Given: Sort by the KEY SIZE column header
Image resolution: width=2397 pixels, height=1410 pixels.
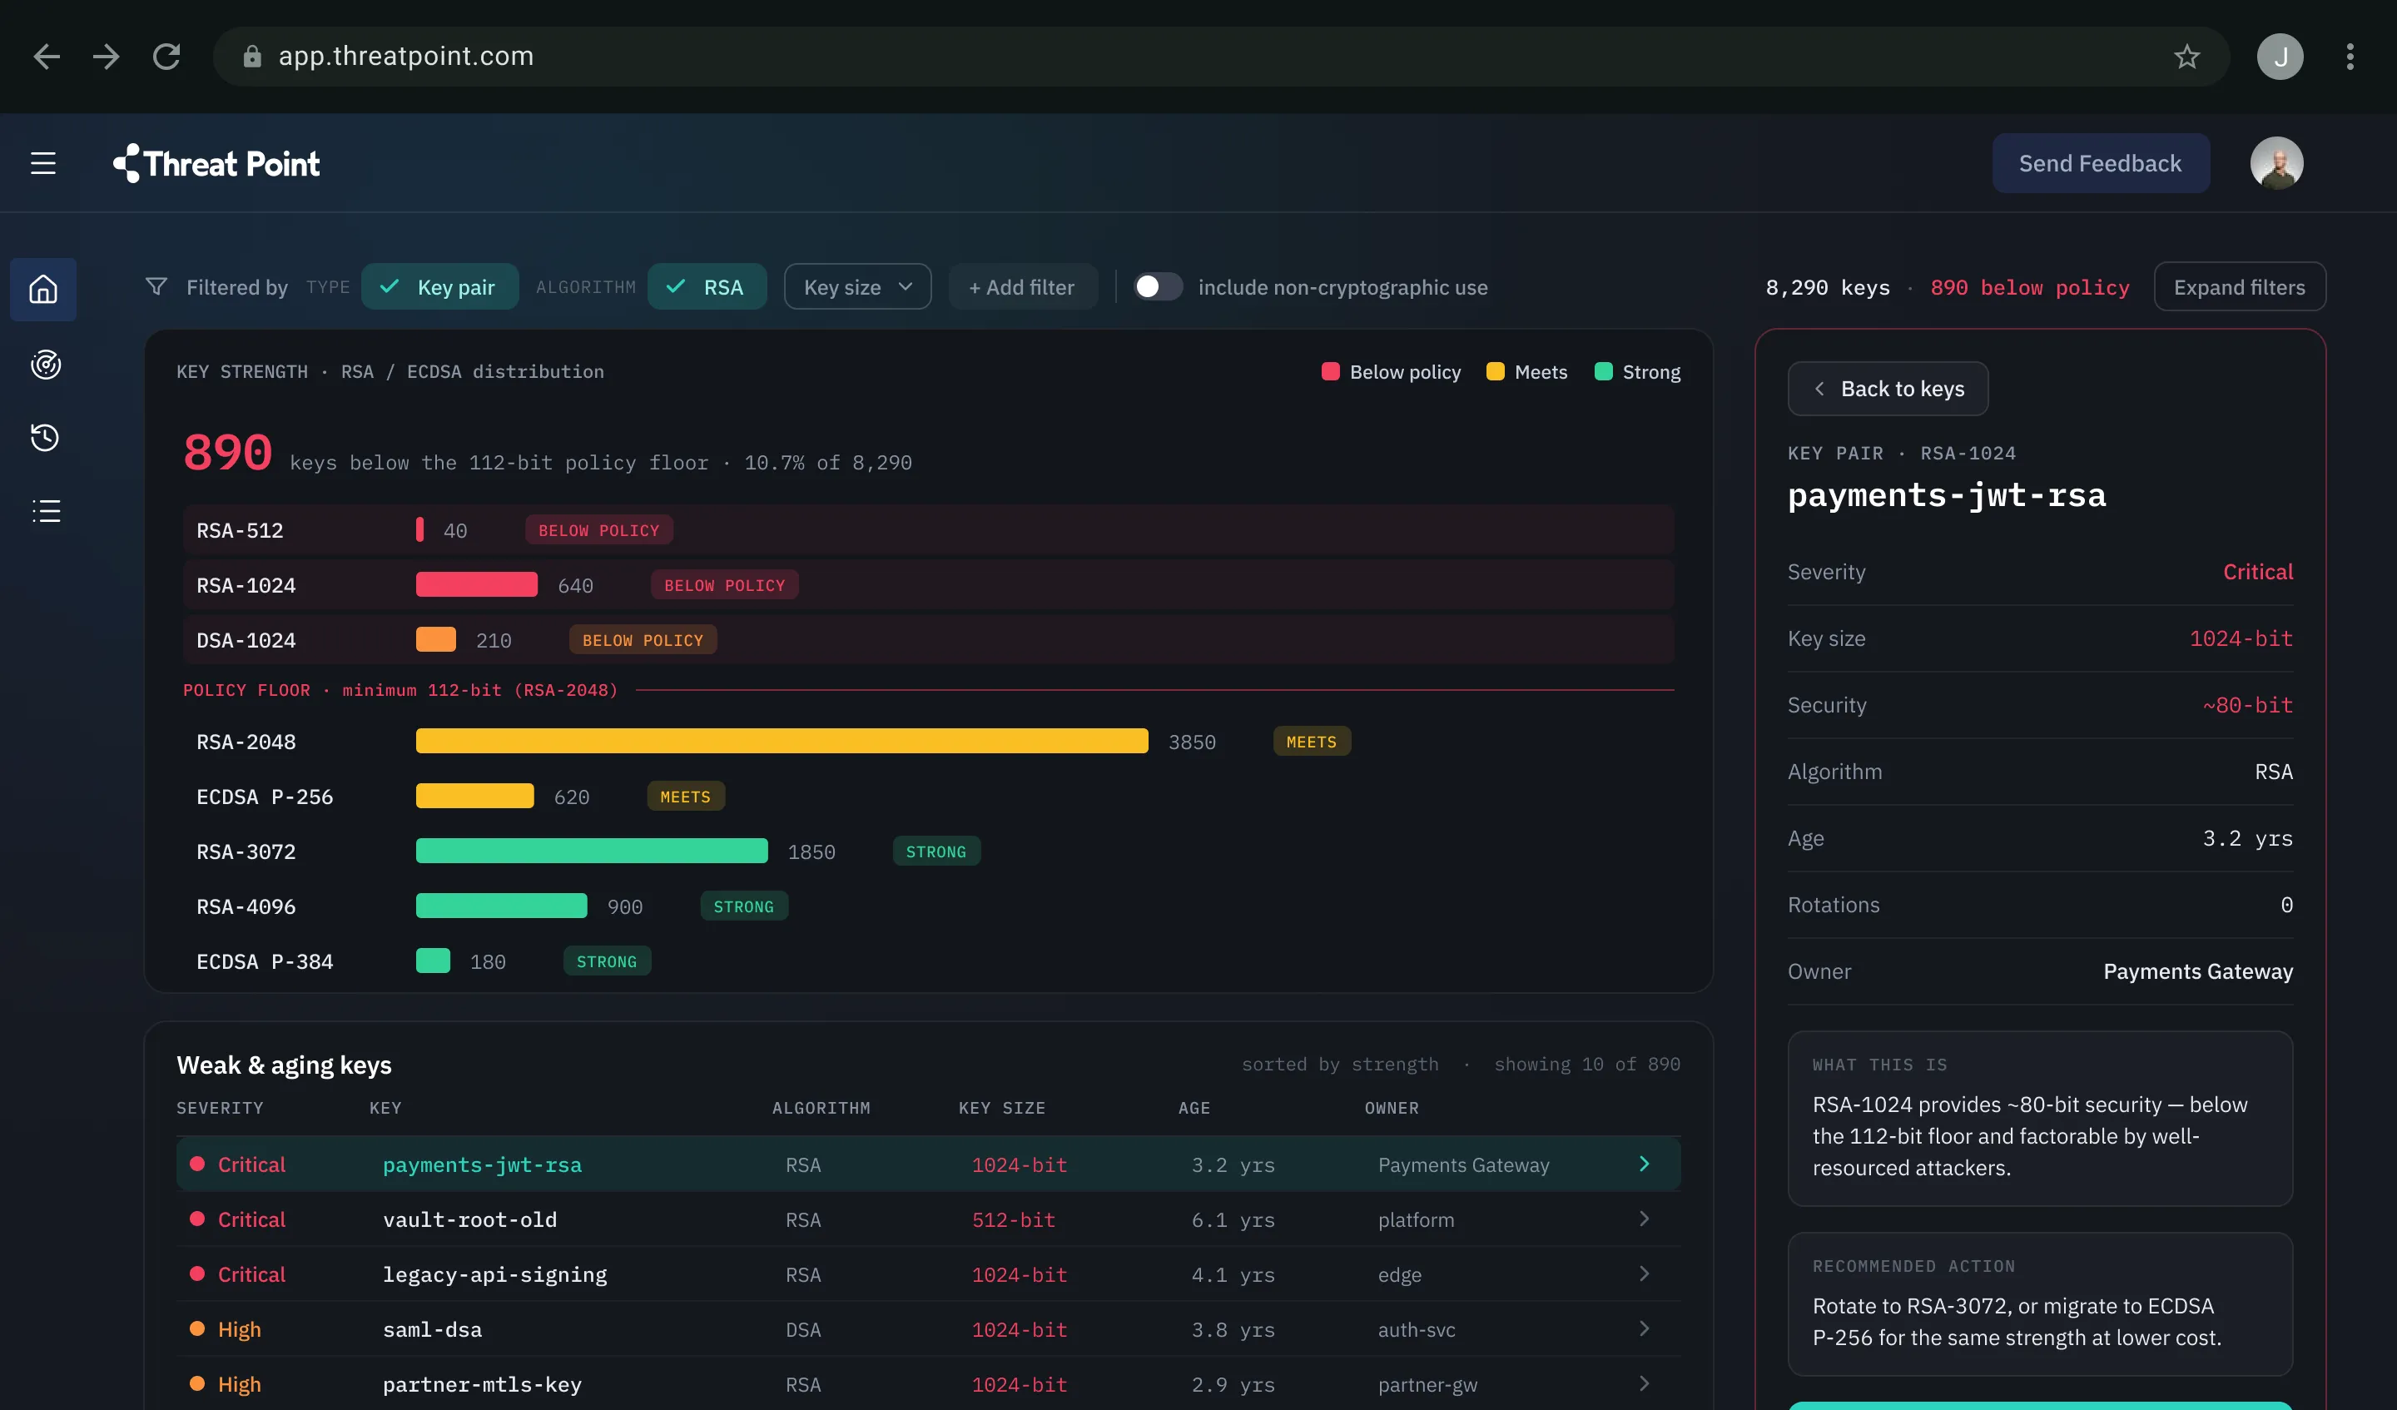Looking at the screenshot, I should pos(1000,1108).
